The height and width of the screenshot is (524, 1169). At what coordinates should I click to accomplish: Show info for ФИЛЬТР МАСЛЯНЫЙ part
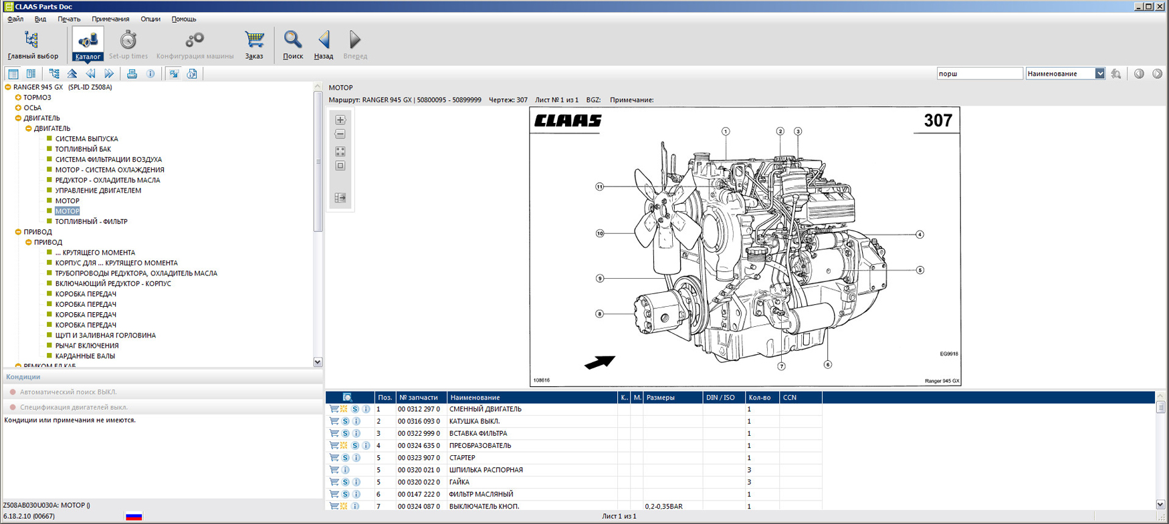pos(356,495)
